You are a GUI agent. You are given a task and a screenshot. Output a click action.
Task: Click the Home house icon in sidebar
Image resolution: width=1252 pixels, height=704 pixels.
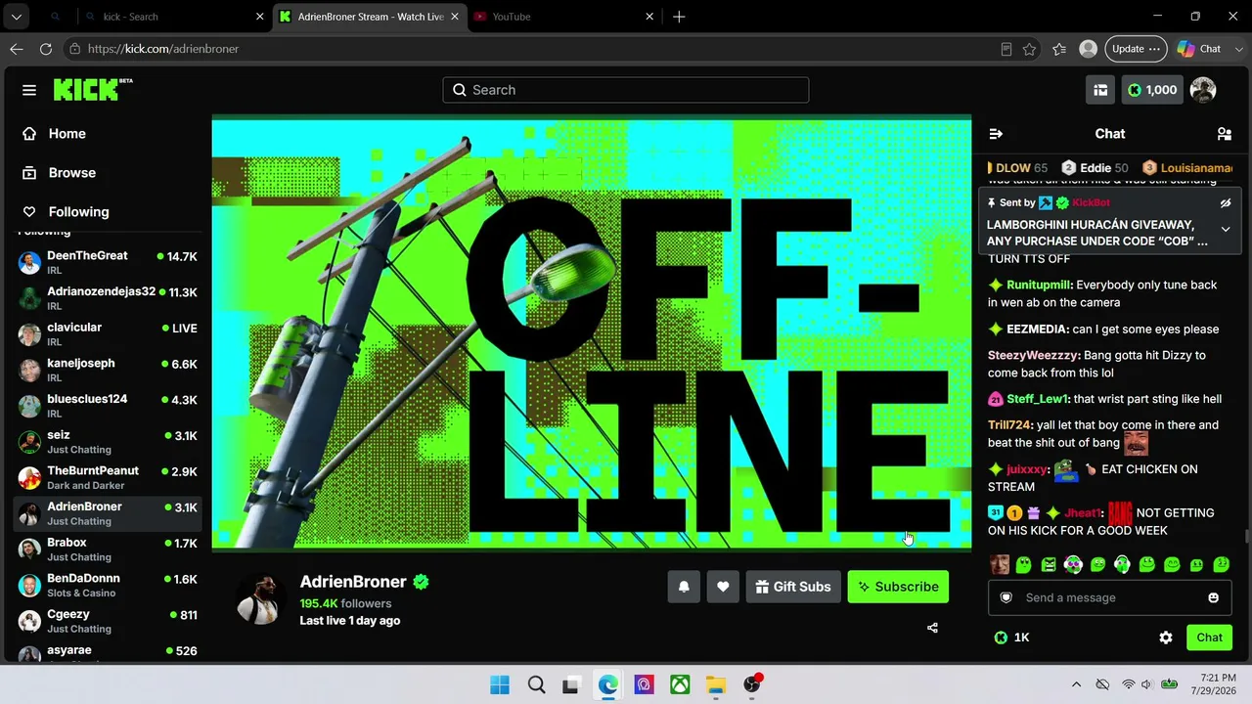pyautogui.click(x=29, y=134)
